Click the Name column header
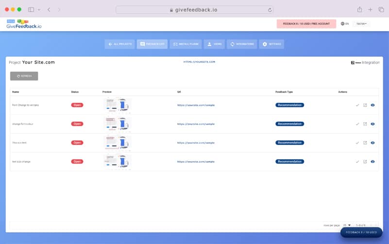The height and width of the screenshot is (244, 389). point(16,92)
